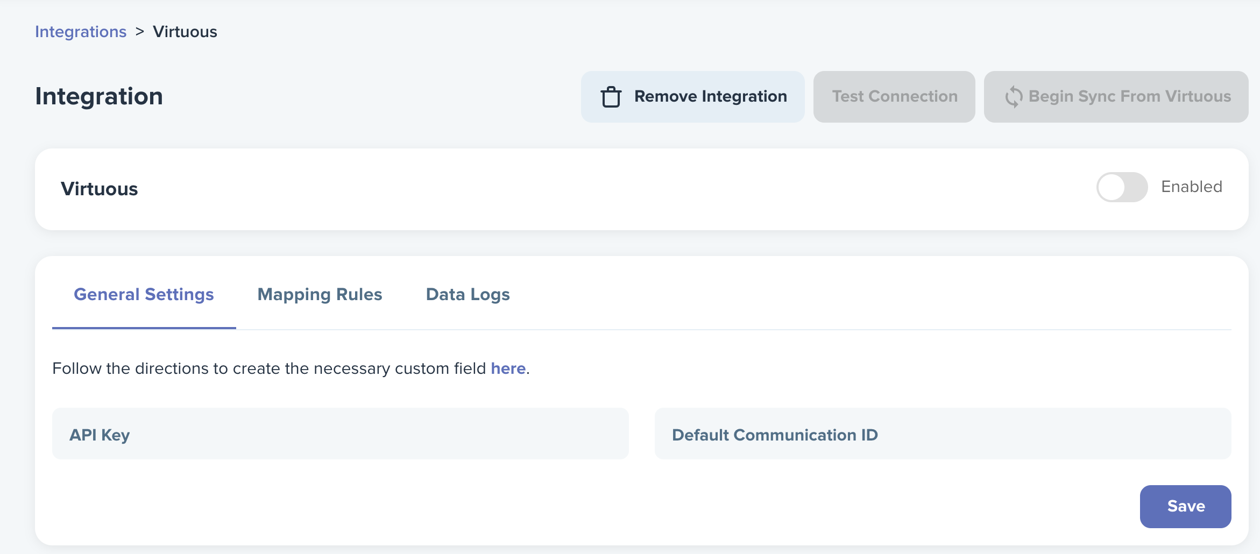Click the trash icon on Remove Integration
This screenshot has width=1260, height=554.
click(x=611, y=97)
